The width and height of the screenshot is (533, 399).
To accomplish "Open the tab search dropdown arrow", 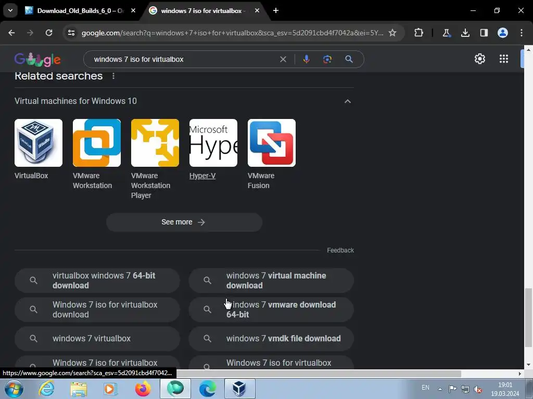I will click(x=10, y=10).
